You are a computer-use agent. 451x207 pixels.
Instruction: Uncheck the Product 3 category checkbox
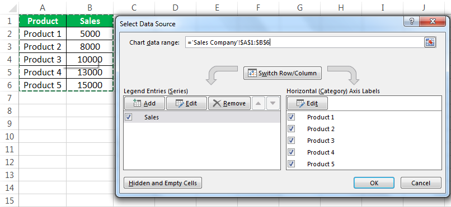(292, 141)
